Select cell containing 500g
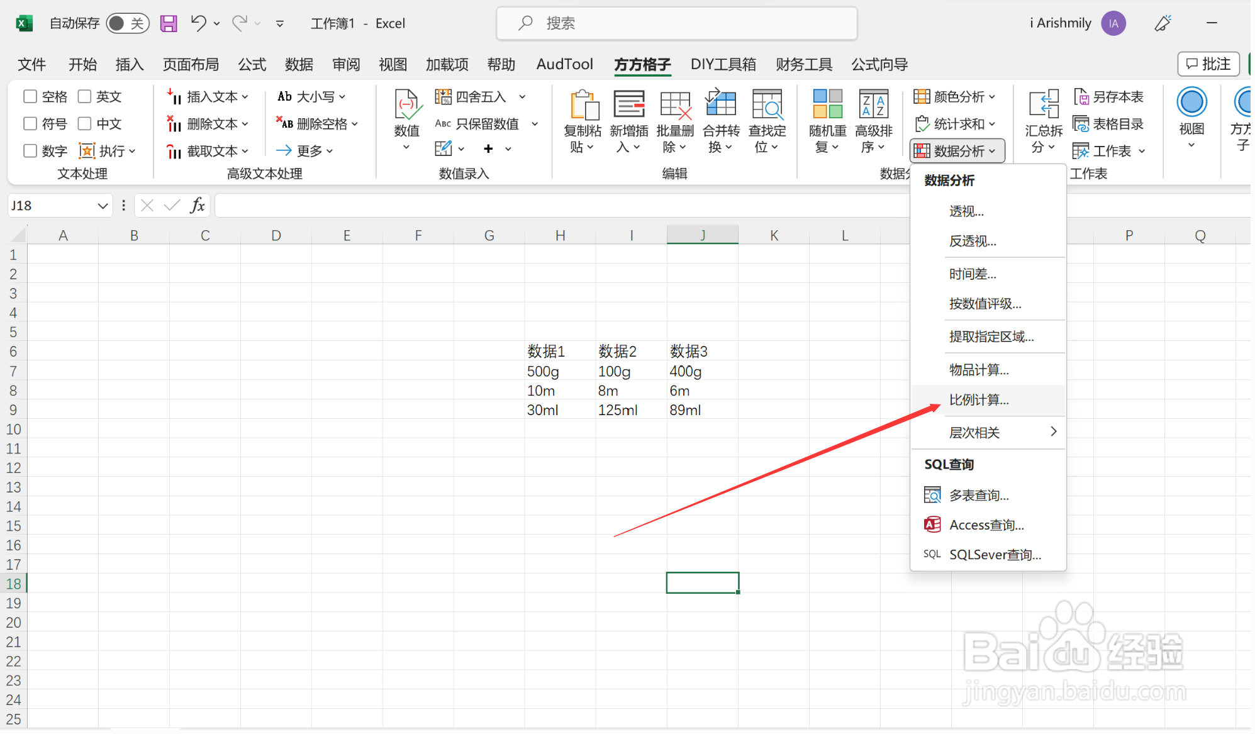 [x=561, y=371]
